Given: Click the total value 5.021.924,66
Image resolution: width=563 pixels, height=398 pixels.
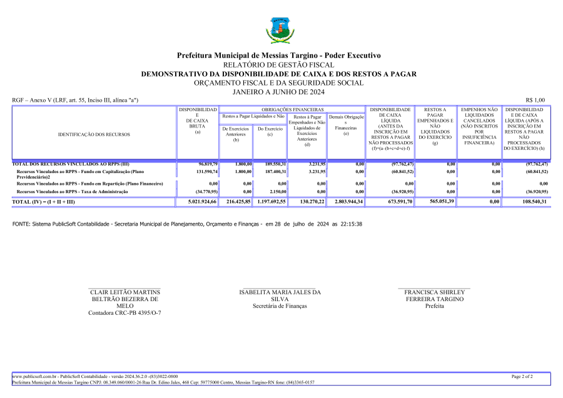Looking at the screenshot, I should [x=198, y=202].
